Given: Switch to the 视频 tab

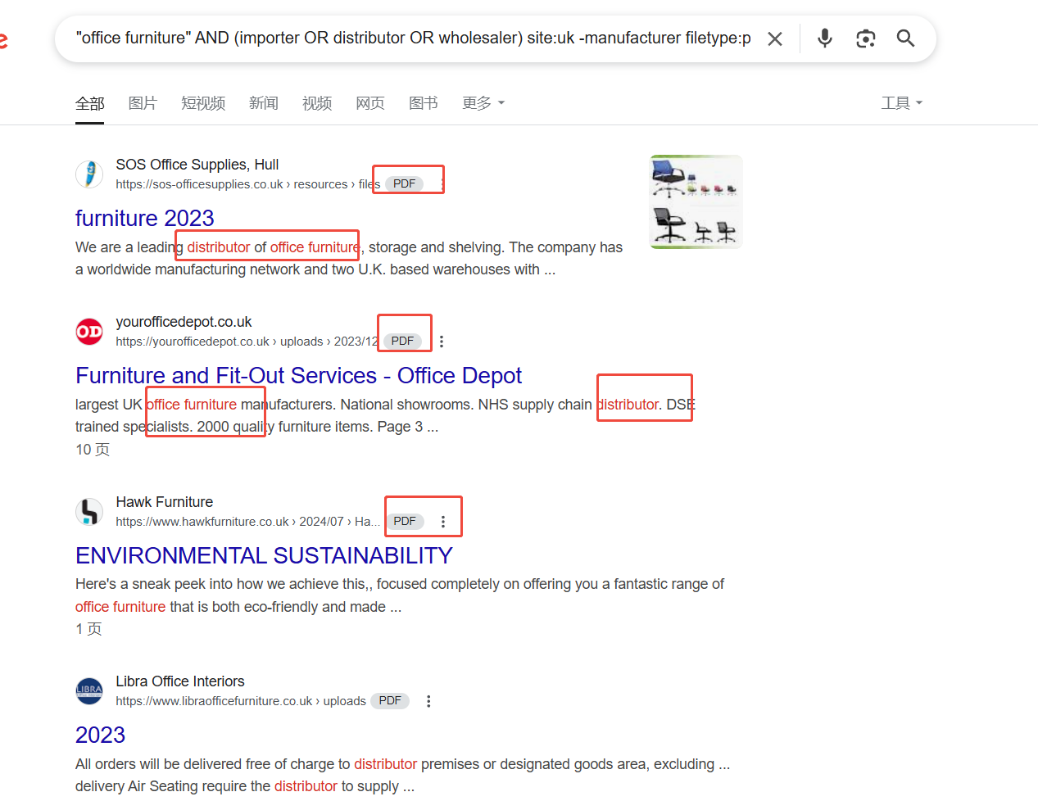Looking at the screenshot, I should click(317, 103).
